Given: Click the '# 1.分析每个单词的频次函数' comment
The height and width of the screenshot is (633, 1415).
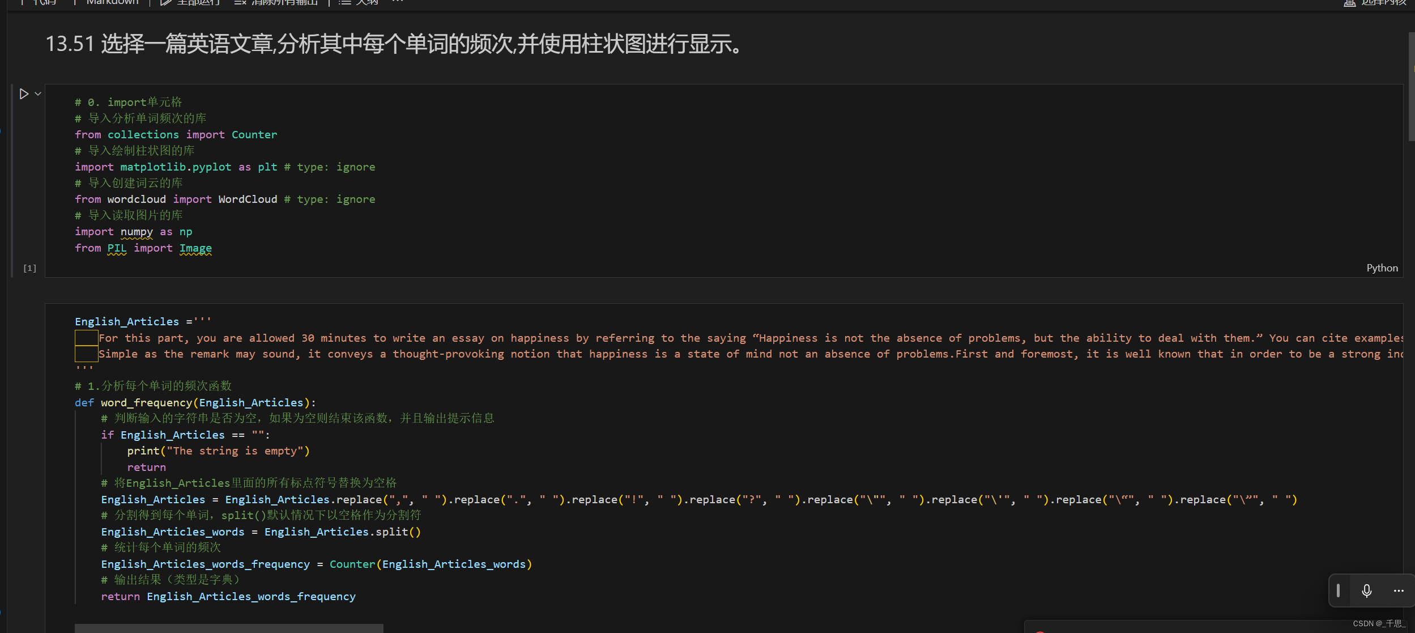Looking at the screenshot, I should coord(154,386).
